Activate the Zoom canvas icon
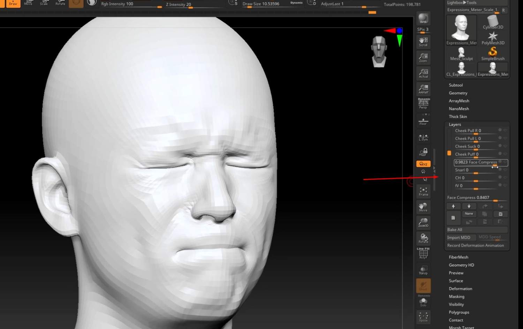 (x=423, y=57)
